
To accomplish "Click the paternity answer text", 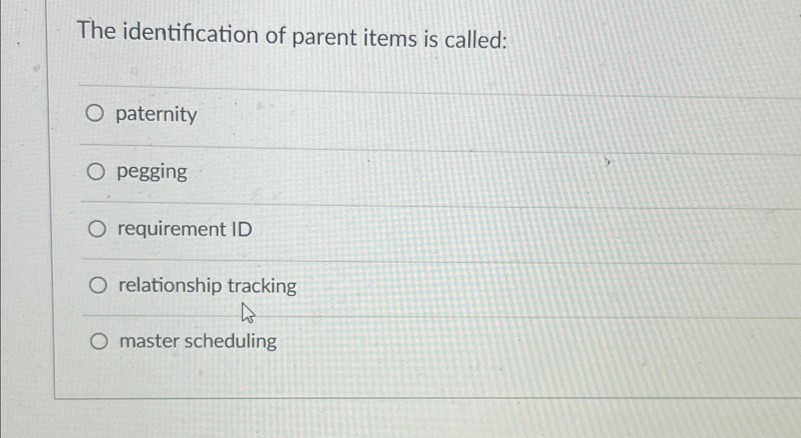I will tap(156, 114).
